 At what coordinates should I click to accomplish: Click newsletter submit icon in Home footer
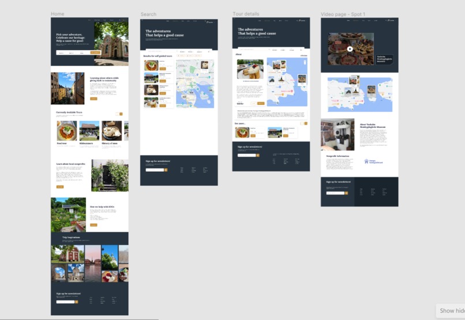pyautogui.click(x=77, y=302)
